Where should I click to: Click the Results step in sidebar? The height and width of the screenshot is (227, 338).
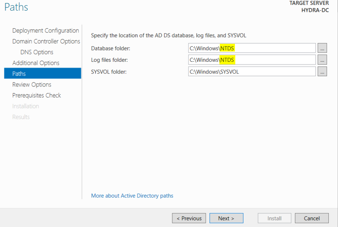click(x=21, y=117)
